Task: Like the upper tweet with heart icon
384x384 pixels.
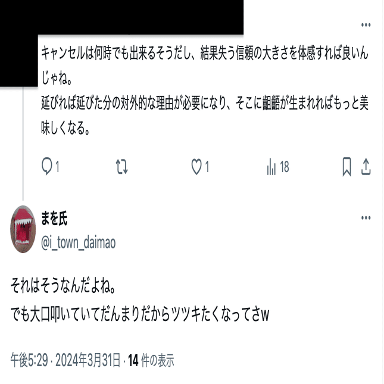Action: (x=196, y=167)
